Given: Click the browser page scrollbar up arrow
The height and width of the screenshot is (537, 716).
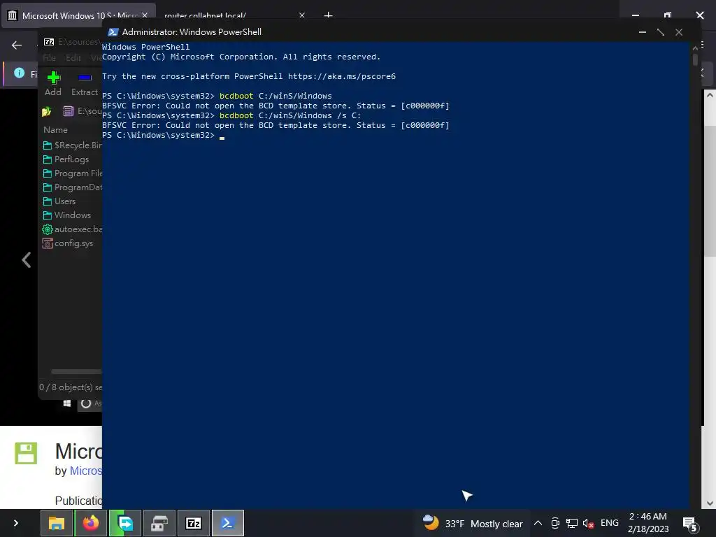Looking at the screenshot, I should [x=710, y=95].
